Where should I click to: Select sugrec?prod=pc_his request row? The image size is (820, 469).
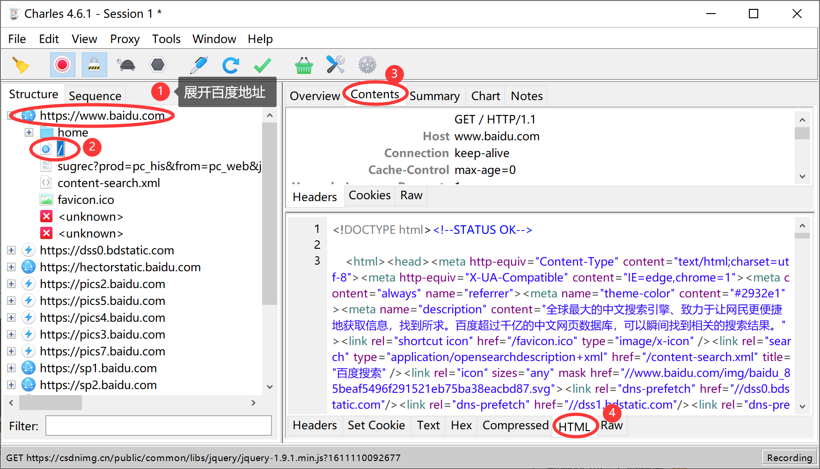coord(159,166)
